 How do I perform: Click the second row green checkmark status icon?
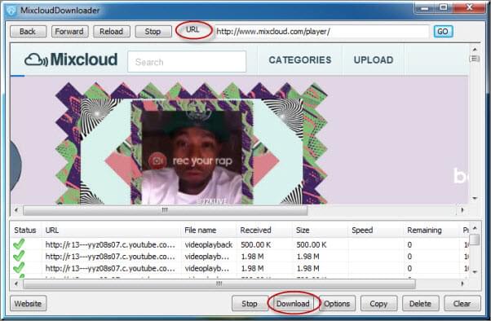pyautogui.click(x=19, y=256)
